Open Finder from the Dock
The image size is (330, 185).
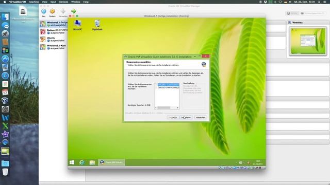pos(5,17)
